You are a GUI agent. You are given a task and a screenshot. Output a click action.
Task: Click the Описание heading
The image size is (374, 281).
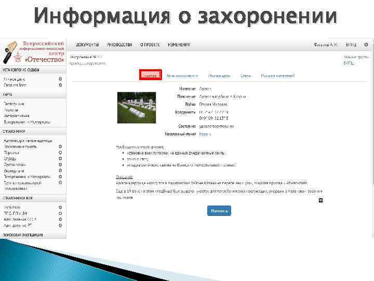click(x=124, y=177)
